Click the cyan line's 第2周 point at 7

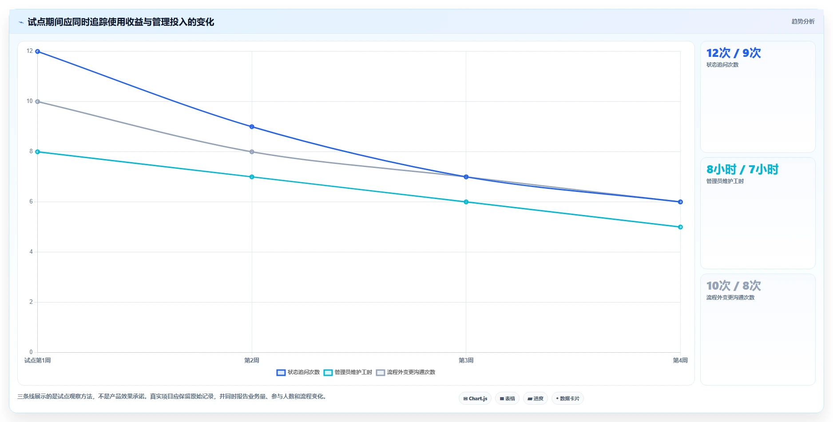tap(252, 177)
